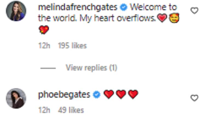Open the 12h timestamp above View replies
Screen dimensions: 205x123
click(x=44, y=46)
